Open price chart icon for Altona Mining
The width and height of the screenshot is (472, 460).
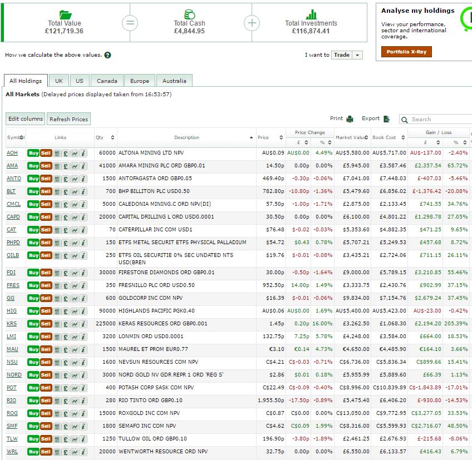coord(75,153)
